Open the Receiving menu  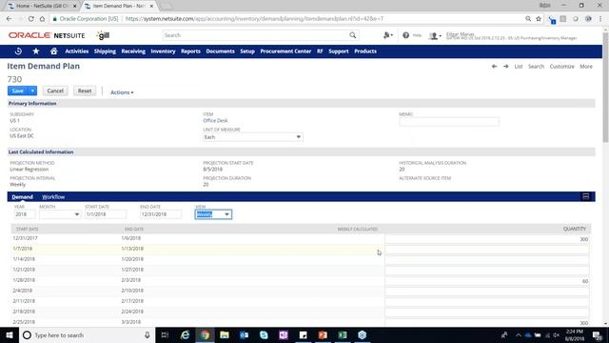coord(133,51)
